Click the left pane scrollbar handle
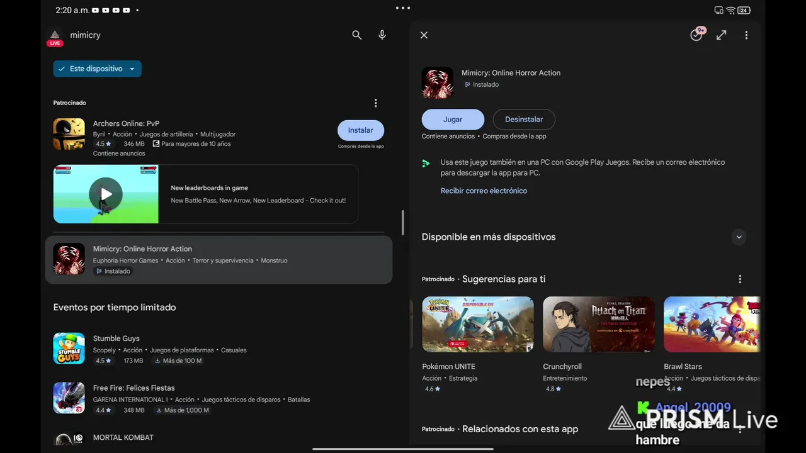Image resolution: width=806 pixels, height=453 pixels. (403, 222)
